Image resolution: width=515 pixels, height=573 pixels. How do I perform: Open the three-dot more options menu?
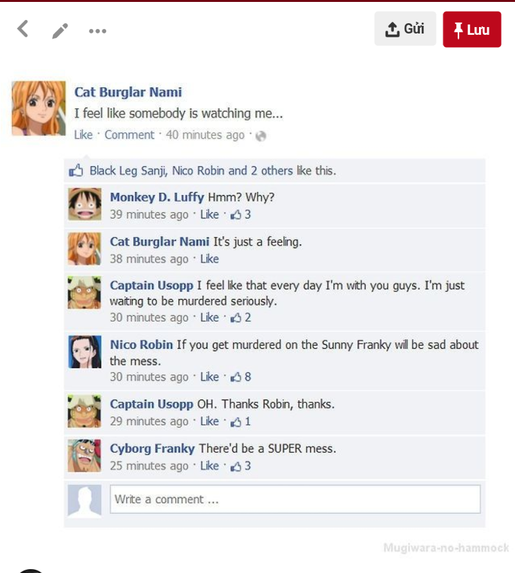[x=97, y=31]
